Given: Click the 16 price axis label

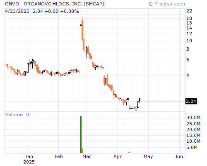Looking at the screenshot, I should tap(189, 23).
